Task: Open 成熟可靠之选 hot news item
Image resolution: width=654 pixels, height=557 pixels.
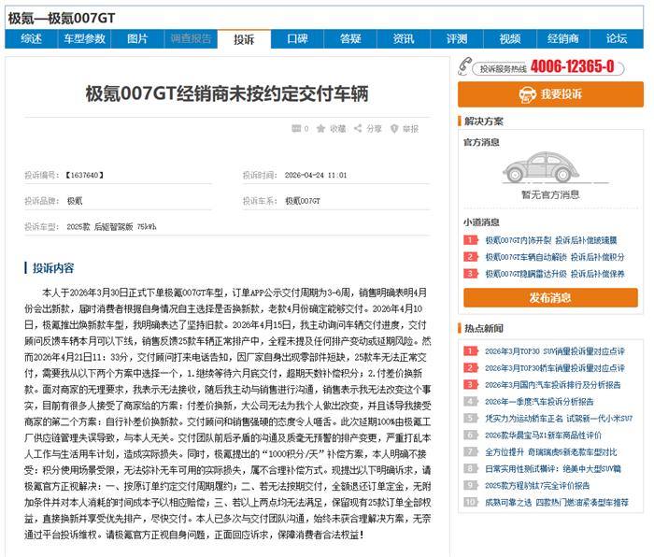Action: [x=557, y=503]
